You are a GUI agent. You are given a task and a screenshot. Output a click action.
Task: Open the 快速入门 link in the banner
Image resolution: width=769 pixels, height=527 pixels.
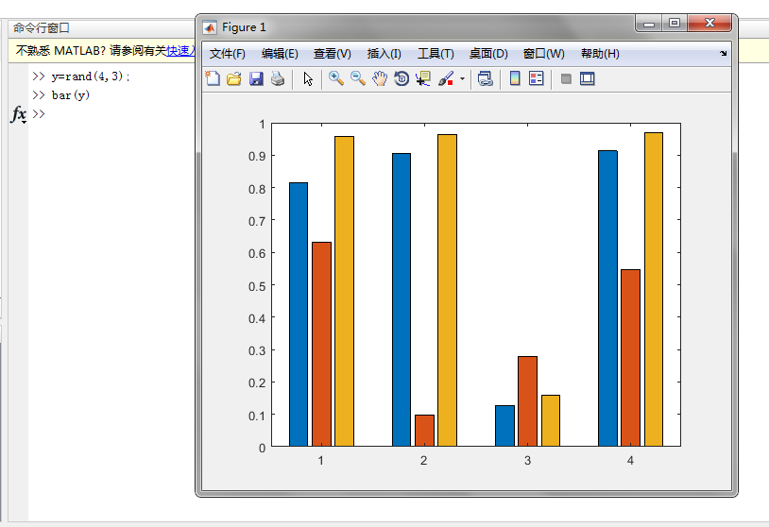tap(181, 50)
